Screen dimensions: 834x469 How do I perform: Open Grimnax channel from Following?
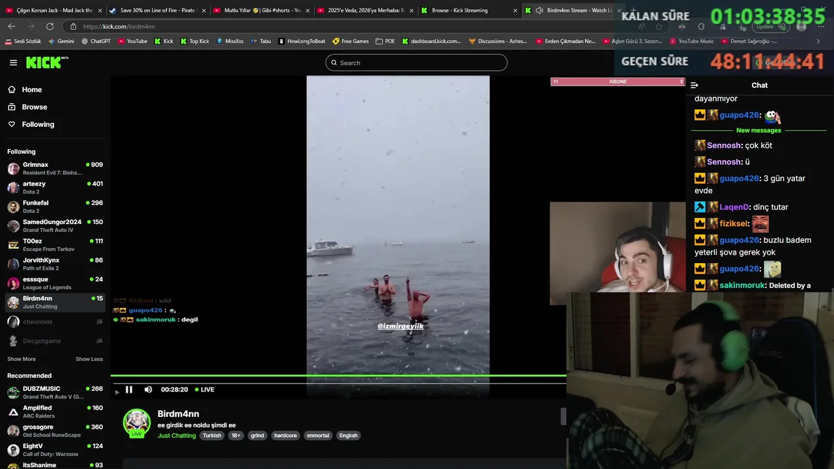click(x=55, y=169)
